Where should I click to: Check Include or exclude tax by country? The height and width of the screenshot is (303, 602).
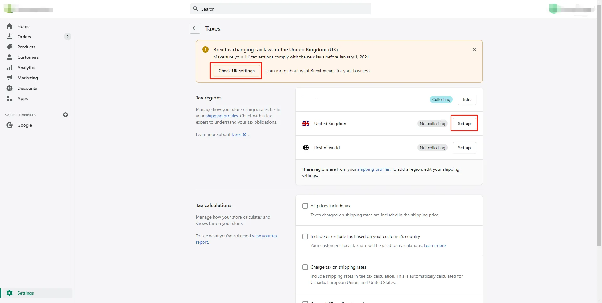[305, 236]
